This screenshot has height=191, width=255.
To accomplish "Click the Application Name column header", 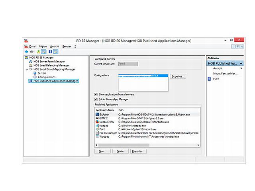I will tap(105, 110).
